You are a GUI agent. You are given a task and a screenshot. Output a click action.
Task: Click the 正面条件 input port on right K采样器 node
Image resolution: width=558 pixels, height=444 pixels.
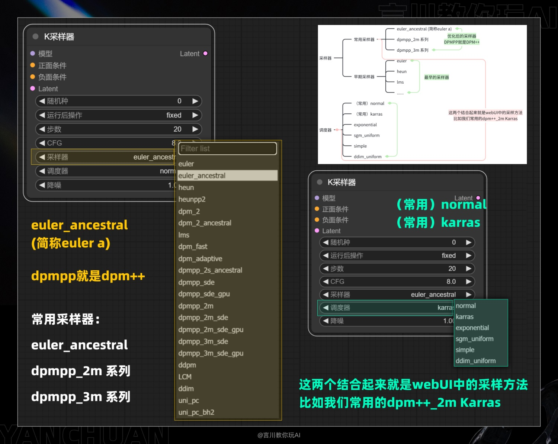click(x=317, y=209)
